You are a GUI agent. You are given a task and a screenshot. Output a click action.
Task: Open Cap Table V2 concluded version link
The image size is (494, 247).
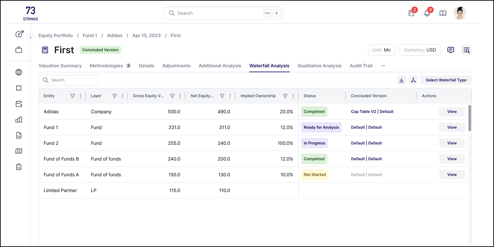tap(364, 112)
